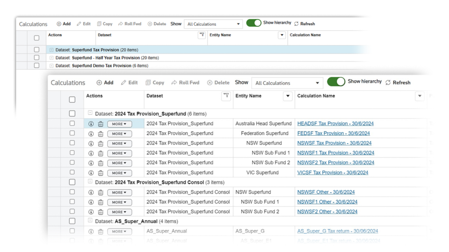Click the Dataset column filter icon in front panel
Viewport: 449px width, 252px height.
click(226, 96)
